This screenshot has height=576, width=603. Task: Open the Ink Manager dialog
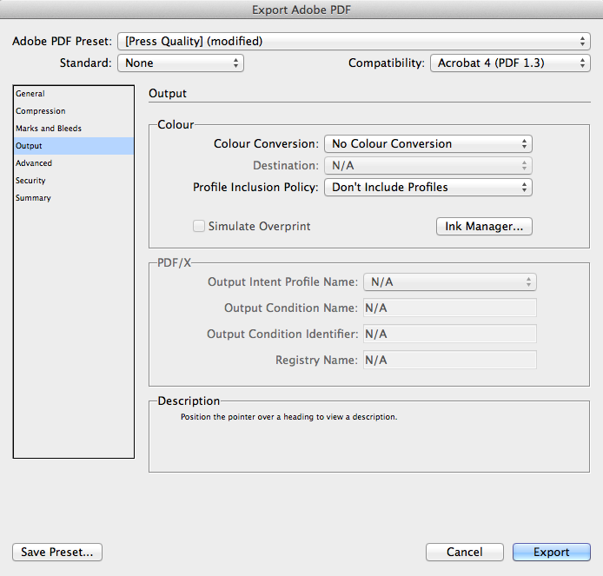point(484,226)
